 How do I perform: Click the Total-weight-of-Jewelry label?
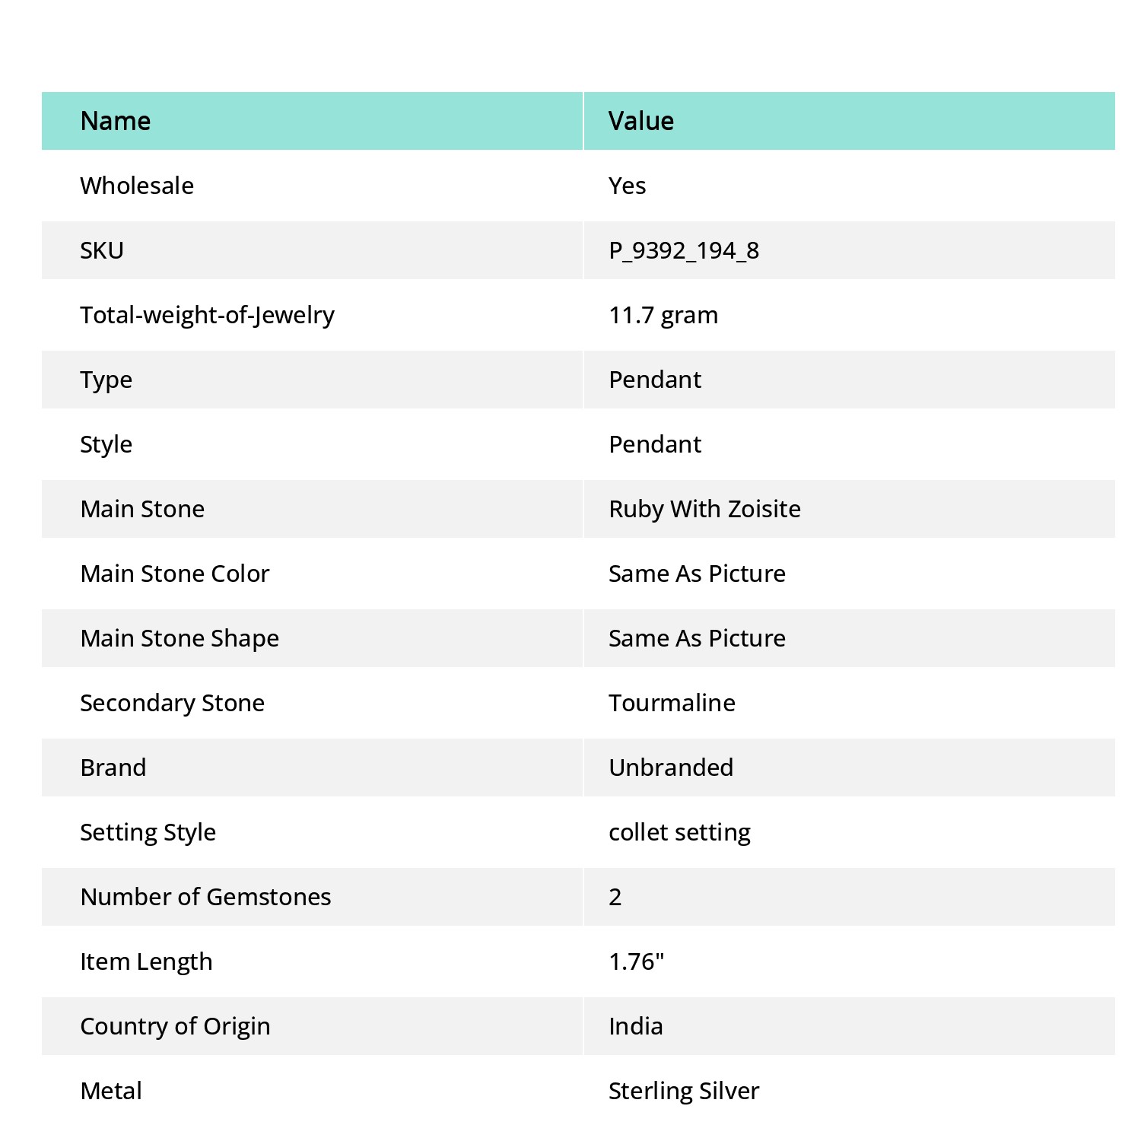[208, 316]
